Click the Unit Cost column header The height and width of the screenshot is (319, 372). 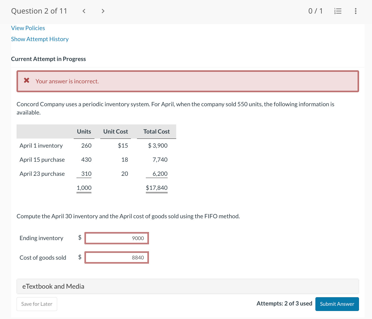pyautogui.click(x=115, y=132)
